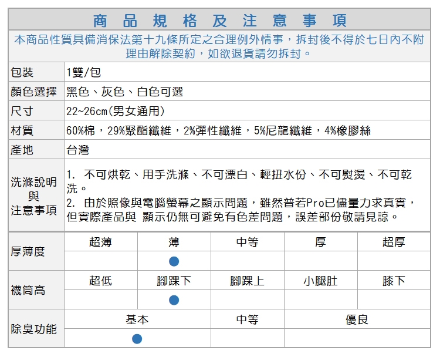
Task: Select the 黑色、灰色、白色可選 color text
Action: click(x=124, y=92)
